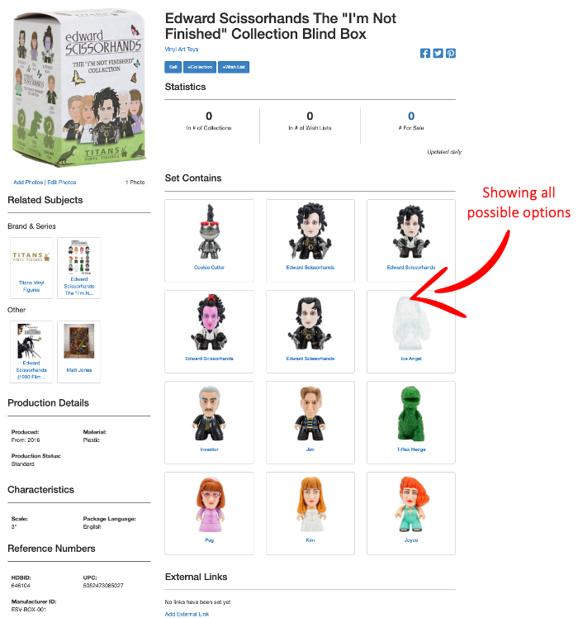Open the Titans Vinyl Figures brand tile
Viewport: 583px width, 618px height.
[31, 268]
